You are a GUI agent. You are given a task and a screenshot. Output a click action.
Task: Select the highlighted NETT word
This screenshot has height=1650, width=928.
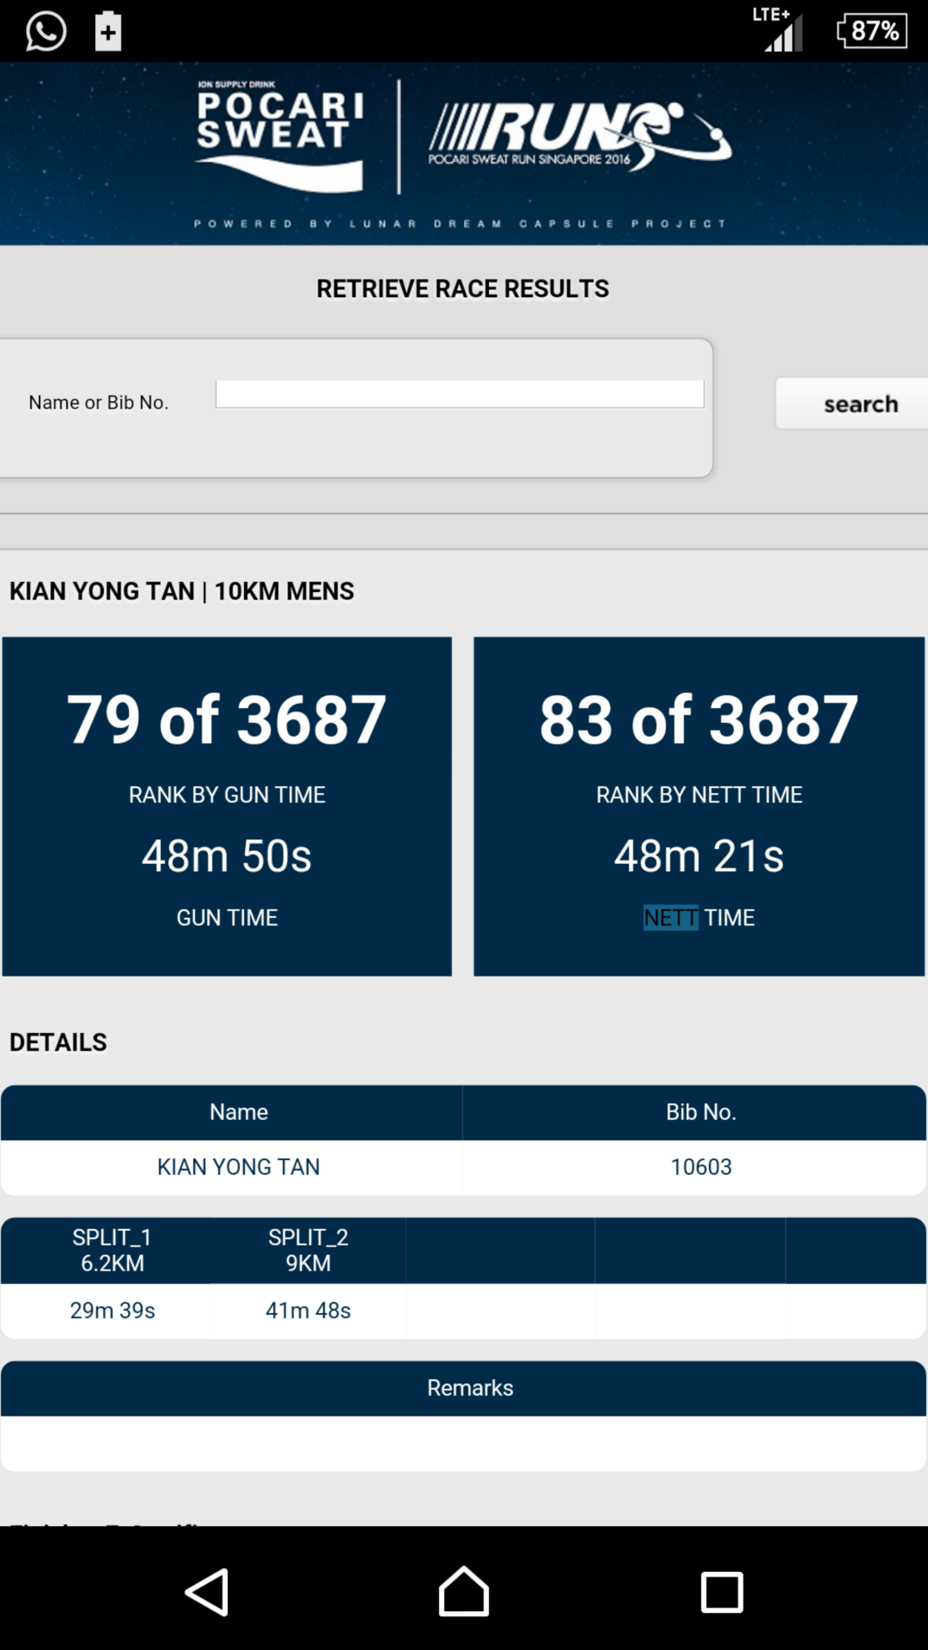pos(670,918)
